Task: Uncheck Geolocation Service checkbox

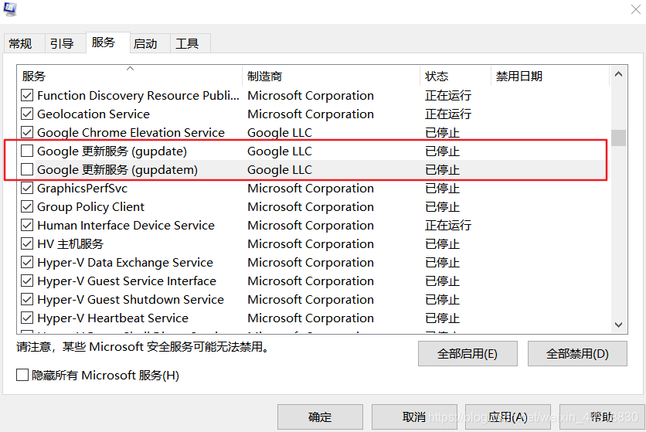Action: [x=27, y=114]
